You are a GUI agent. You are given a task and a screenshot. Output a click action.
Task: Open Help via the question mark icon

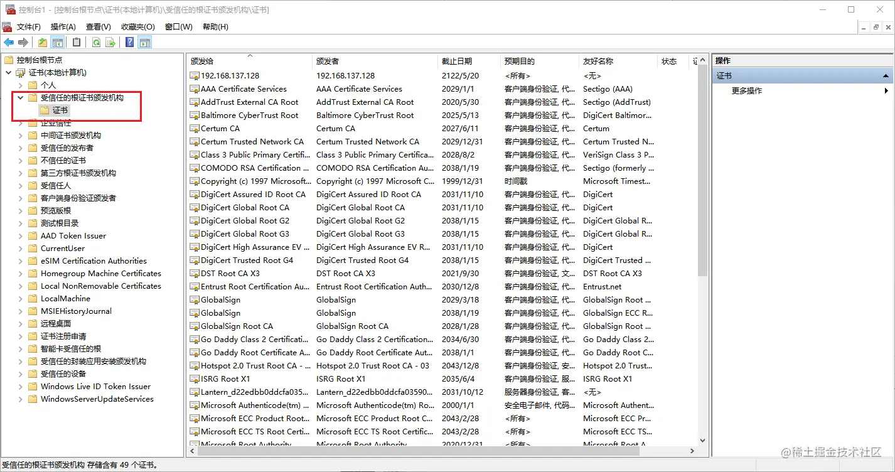(x=130, y=43)
